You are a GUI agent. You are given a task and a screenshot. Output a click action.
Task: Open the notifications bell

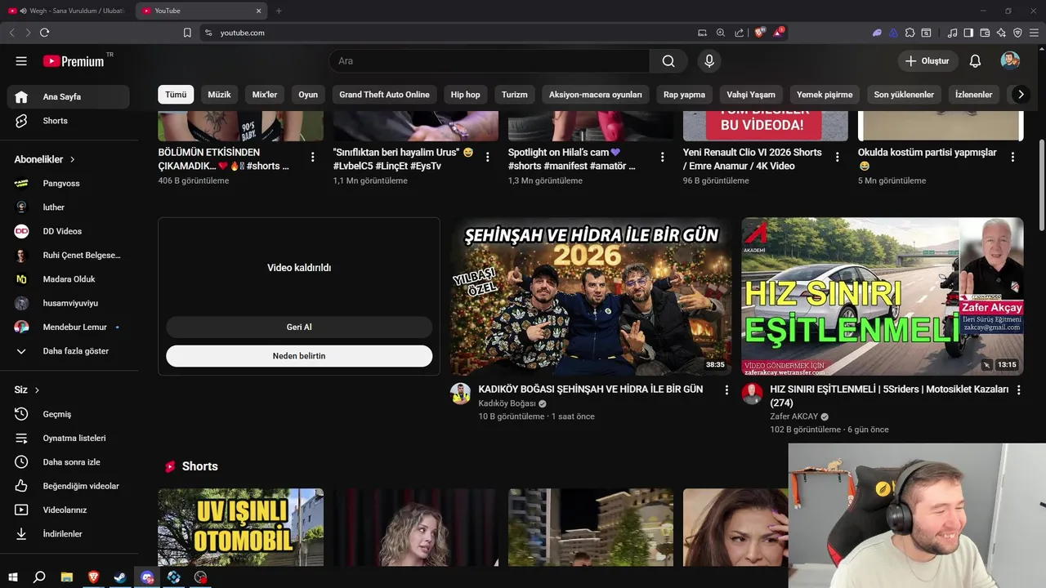pos(975,61)
